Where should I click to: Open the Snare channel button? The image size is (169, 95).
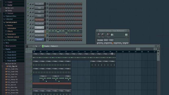tap(39, 16)
